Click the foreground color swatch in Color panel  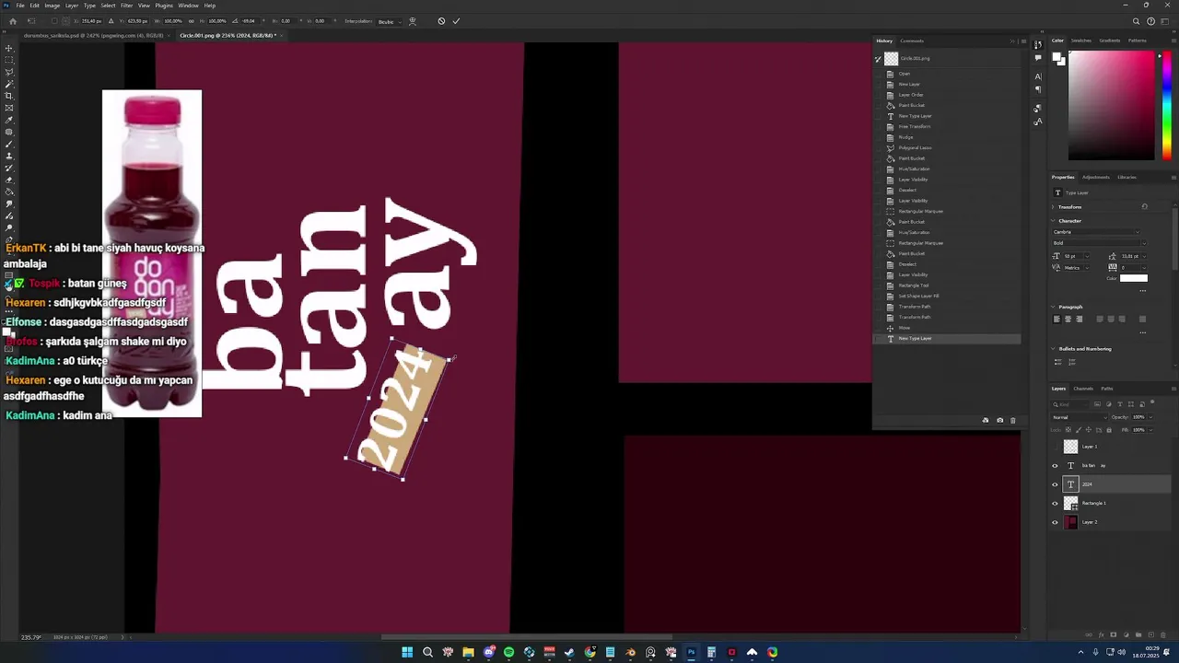tap(1057, 57)
